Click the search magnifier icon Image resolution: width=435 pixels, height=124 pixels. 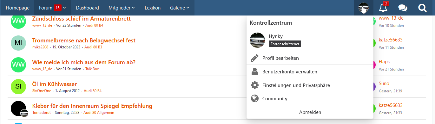point(422,8)
